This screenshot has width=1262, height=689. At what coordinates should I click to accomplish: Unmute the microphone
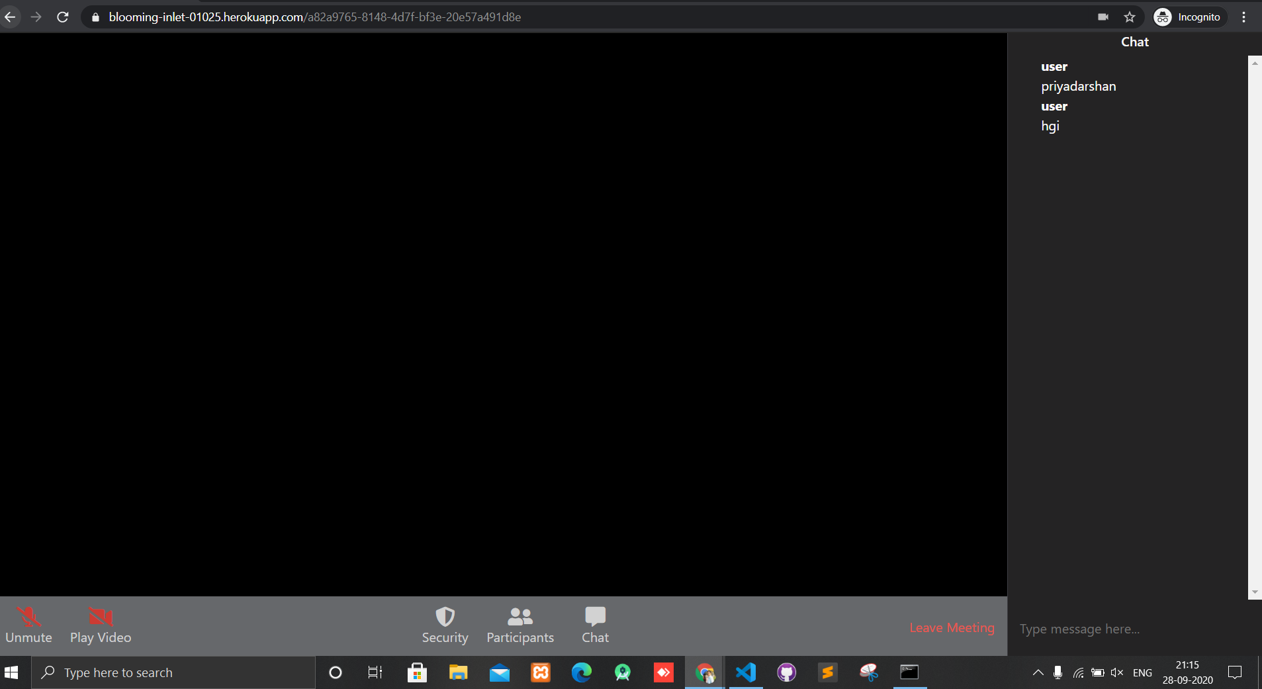tap(28, 625)
